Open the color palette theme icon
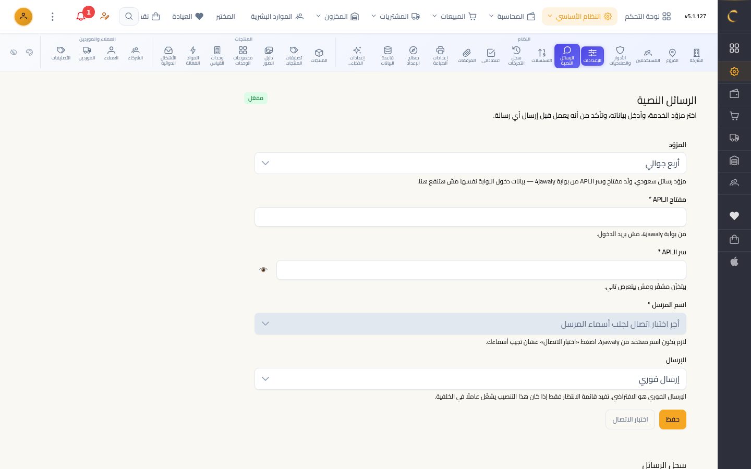 point(29,52)
